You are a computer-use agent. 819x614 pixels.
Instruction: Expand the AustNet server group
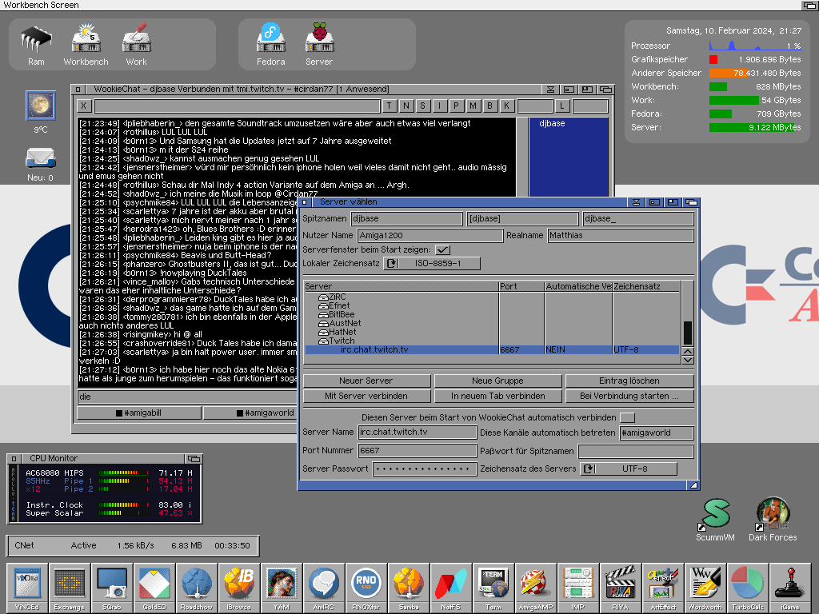[x=323, y=323]
